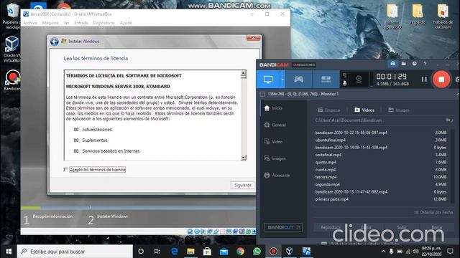This screenshot has width=460, height=258.
Task: Click back arrow in Instalar Windows dialog
Action: [x=55, y=42]
